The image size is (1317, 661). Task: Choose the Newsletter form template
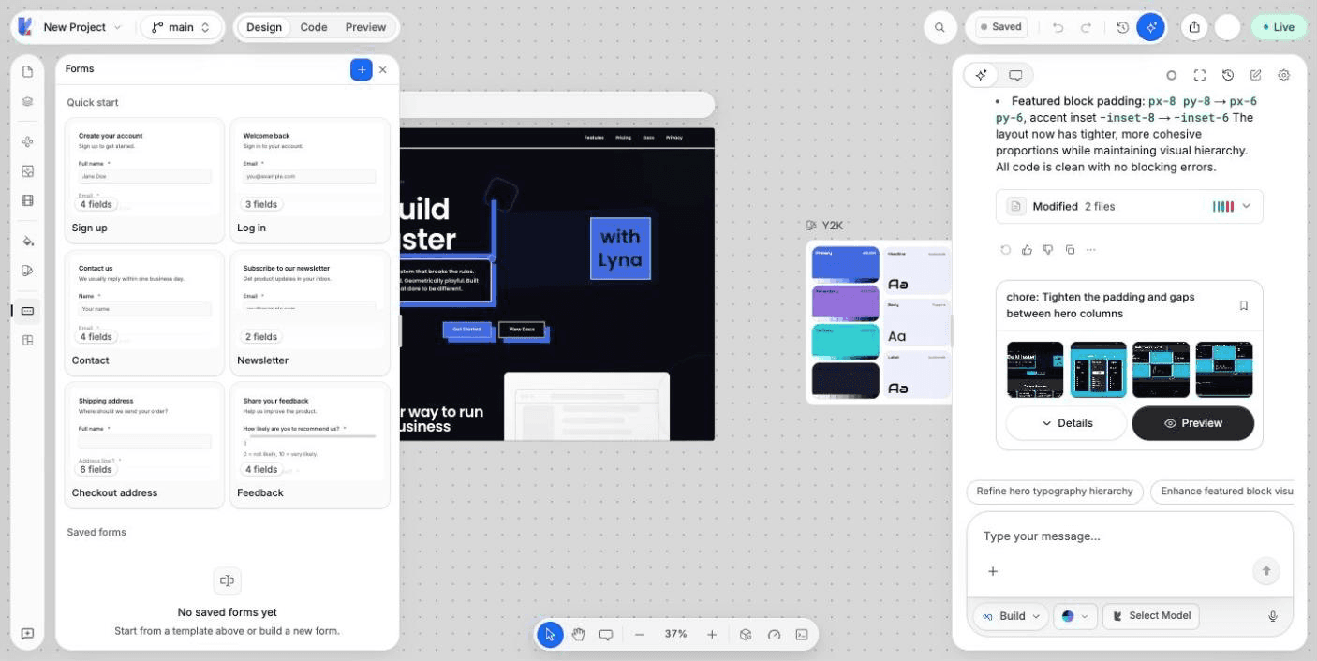click(x=310, y=313)
